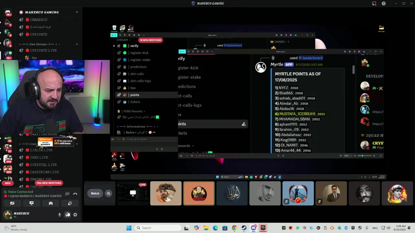This screenshot has width=415, height=233.
Task: Open register-stake channel in streamed Discord
Action: click(x=140, y=60)
